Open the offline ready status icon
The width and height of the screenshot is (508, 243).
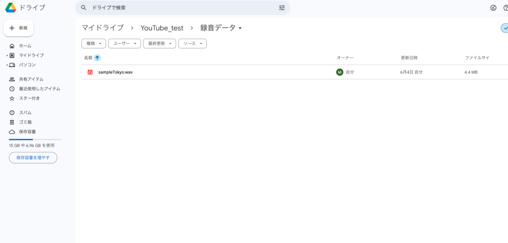click(x=494, y=8)
